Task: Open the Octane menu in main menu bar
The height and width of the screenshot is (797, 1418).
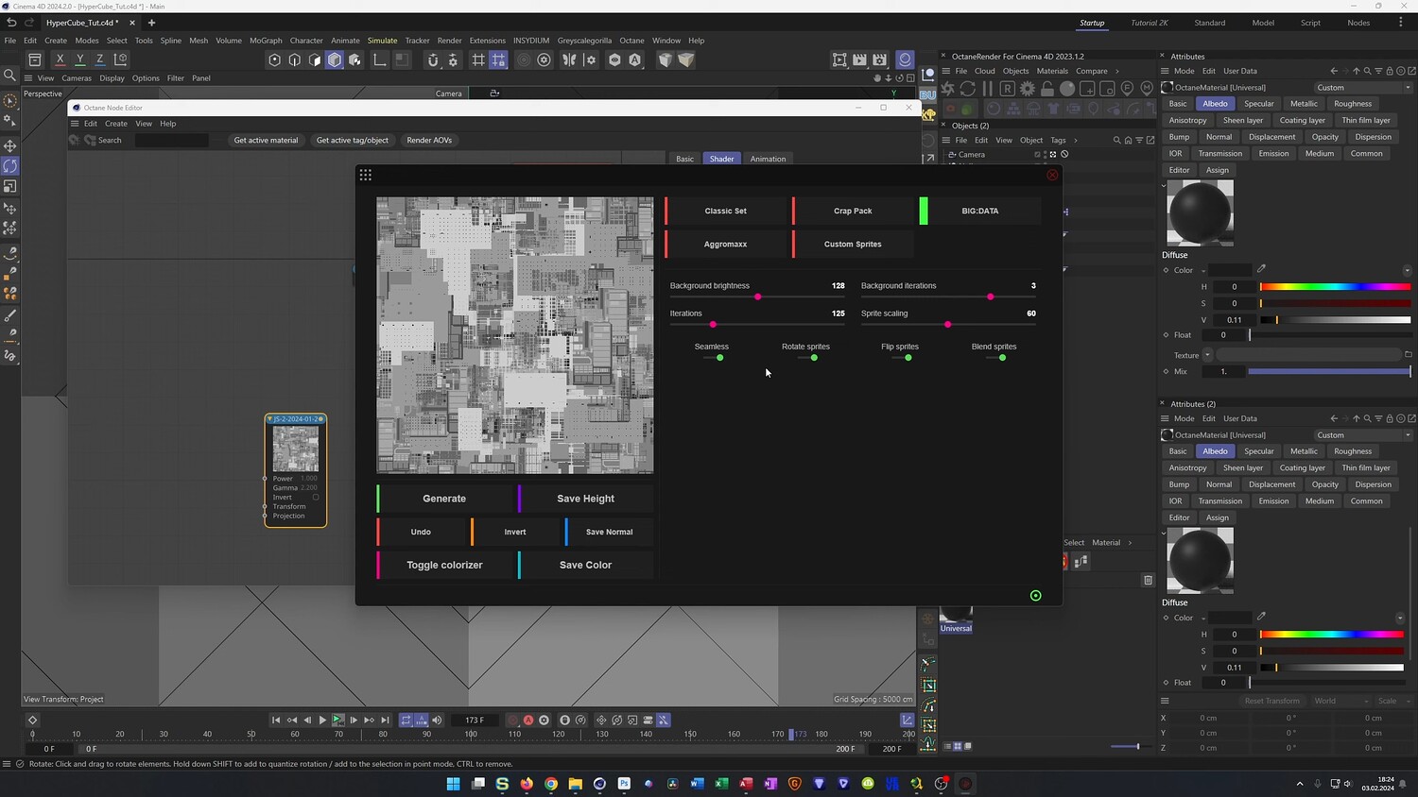Action: click(631, 41)
